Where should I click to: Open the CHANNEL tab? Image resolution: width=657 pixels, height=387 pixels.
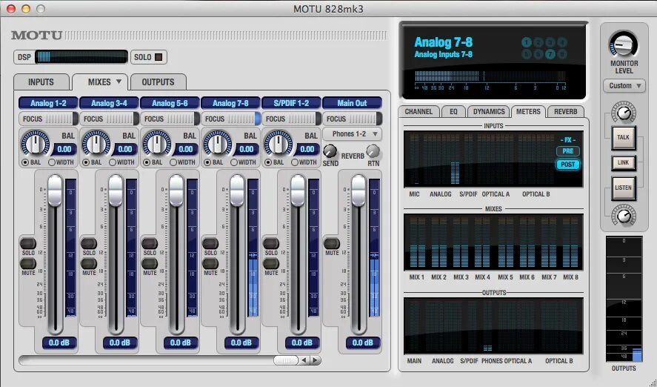pyautogui.click(x=418, y=111)
